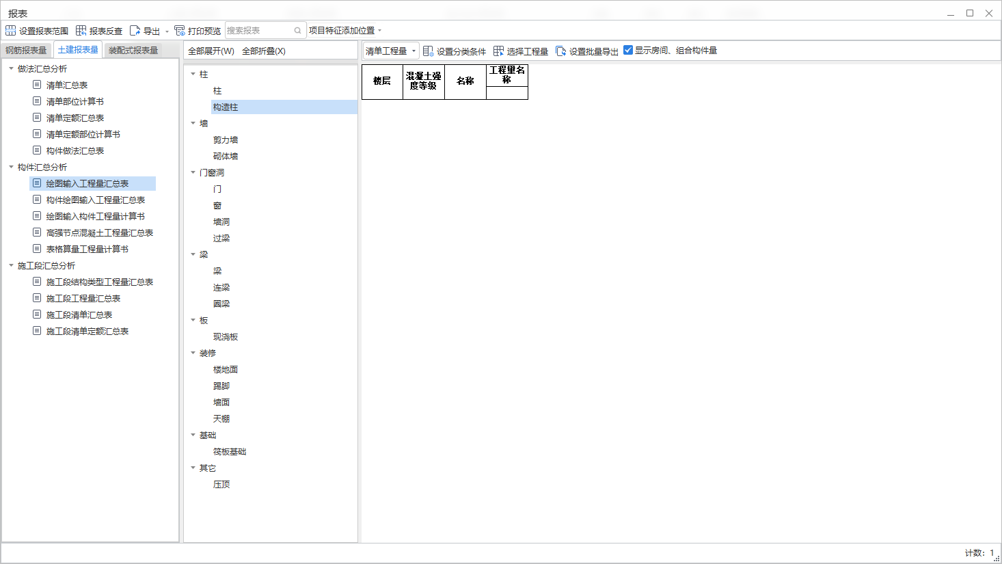Click document icon beside 清单部位计算书
The height and width of the screenshot is (564, 1002).
click(x=37, y=101)
